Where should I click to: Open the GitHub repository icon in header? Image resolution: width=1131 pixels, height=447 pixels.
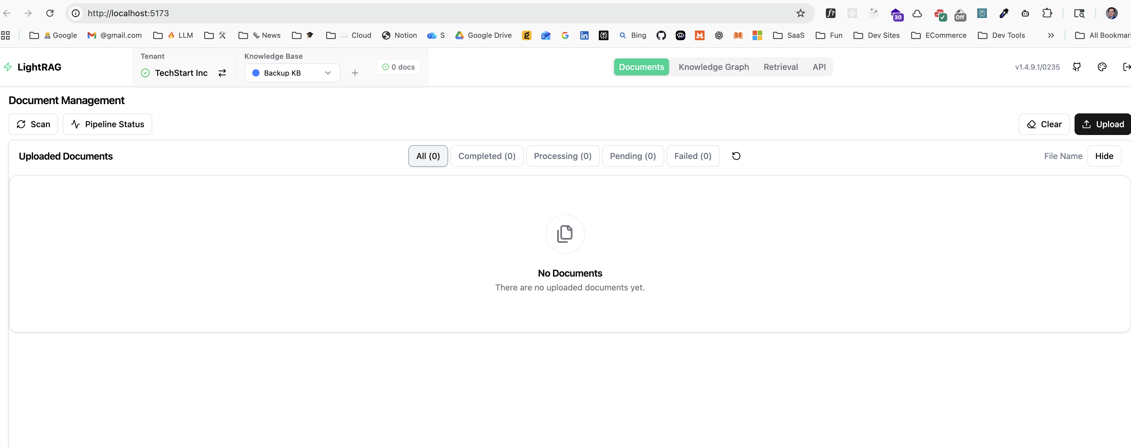pyautogui.click(x=1077, y=67)
